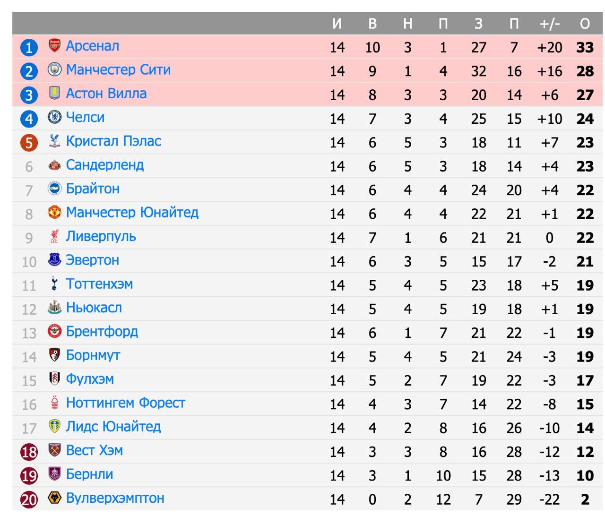Viewport: 605px width, 516px height.
Task: Click the Wolverhampton wolf crest icon
Action: 55,498
